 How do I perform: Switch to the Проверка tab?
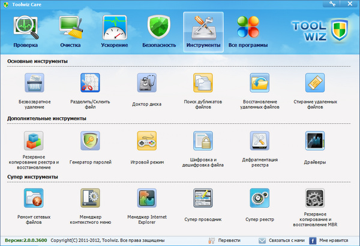pyautogui.click(x=26, y=31)
